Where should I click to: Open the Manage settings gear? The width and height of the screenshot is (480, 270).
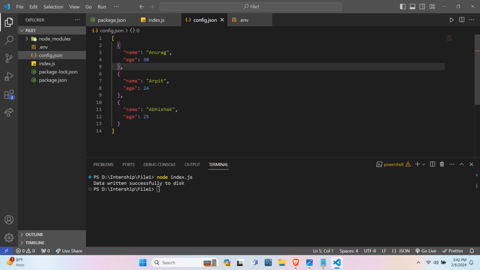[9, 238]
